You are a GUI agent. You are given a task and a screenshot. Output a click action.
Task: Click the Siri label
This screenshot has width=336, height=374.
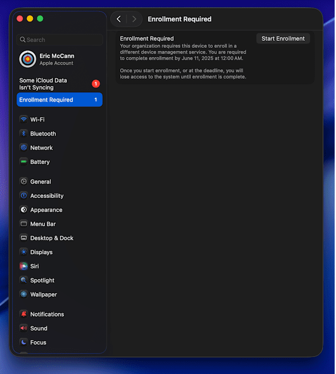tap(34, 266)
